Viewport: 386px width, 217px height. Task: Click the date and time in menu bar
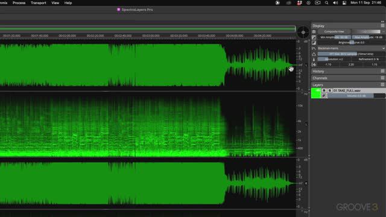point(366,2)
